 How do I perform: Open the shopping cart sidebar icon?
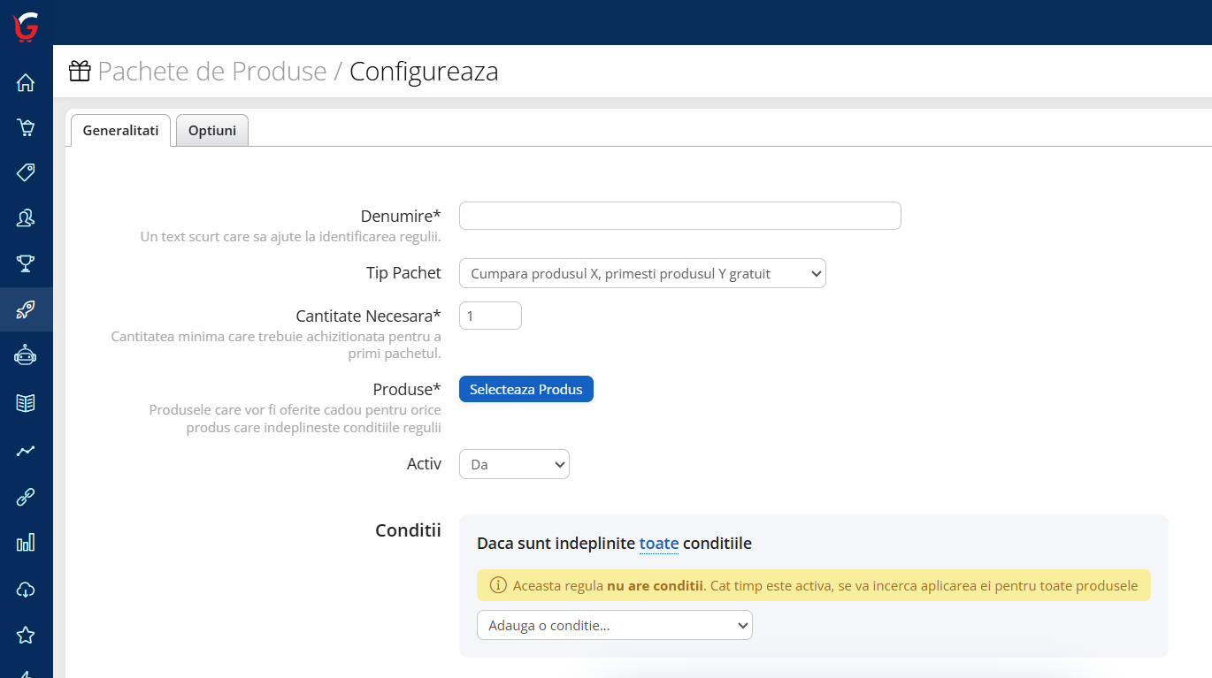26,127
